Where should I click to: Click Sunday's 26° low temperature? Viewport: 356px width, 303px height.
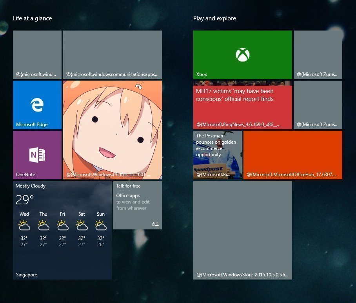click(x=101, y=245)
